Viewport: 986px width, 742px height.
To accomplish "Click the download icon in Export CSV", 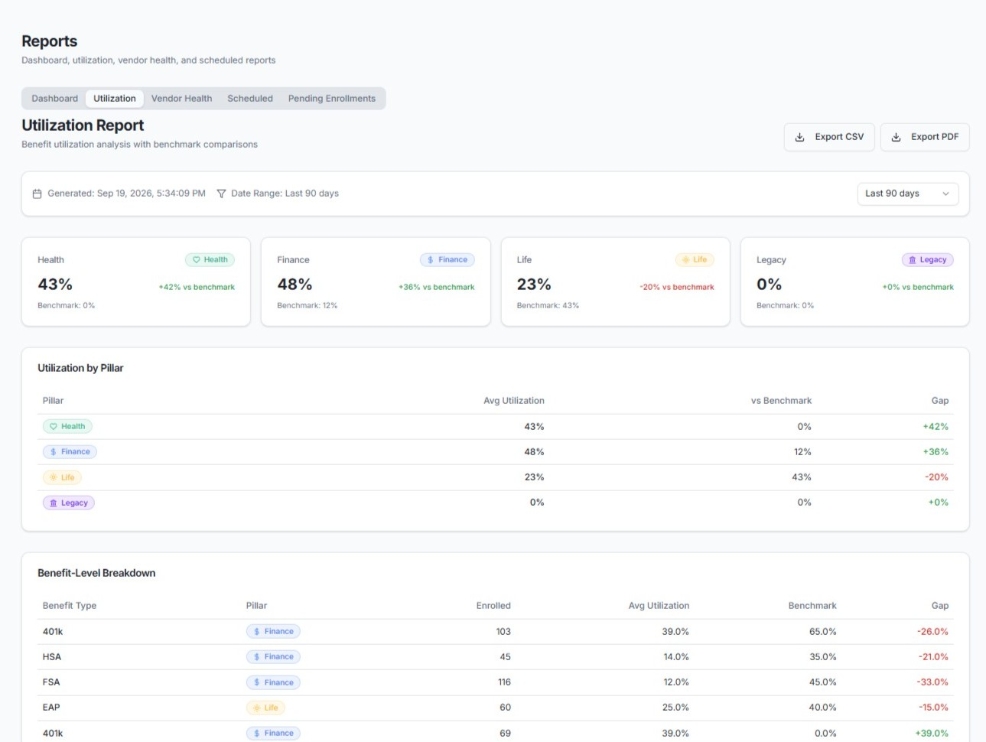I will click(x=799, y=137).
